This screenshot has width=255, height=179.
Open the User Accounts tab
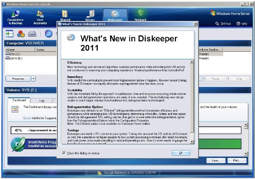pos(40,17)
